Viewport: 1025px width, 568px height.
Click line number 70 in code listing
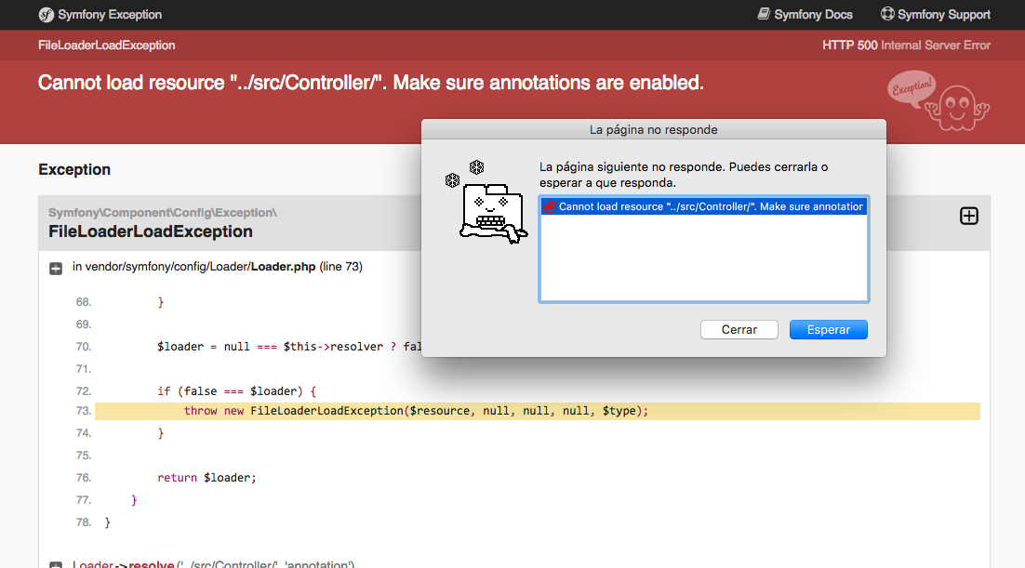[x=83, y=347]
